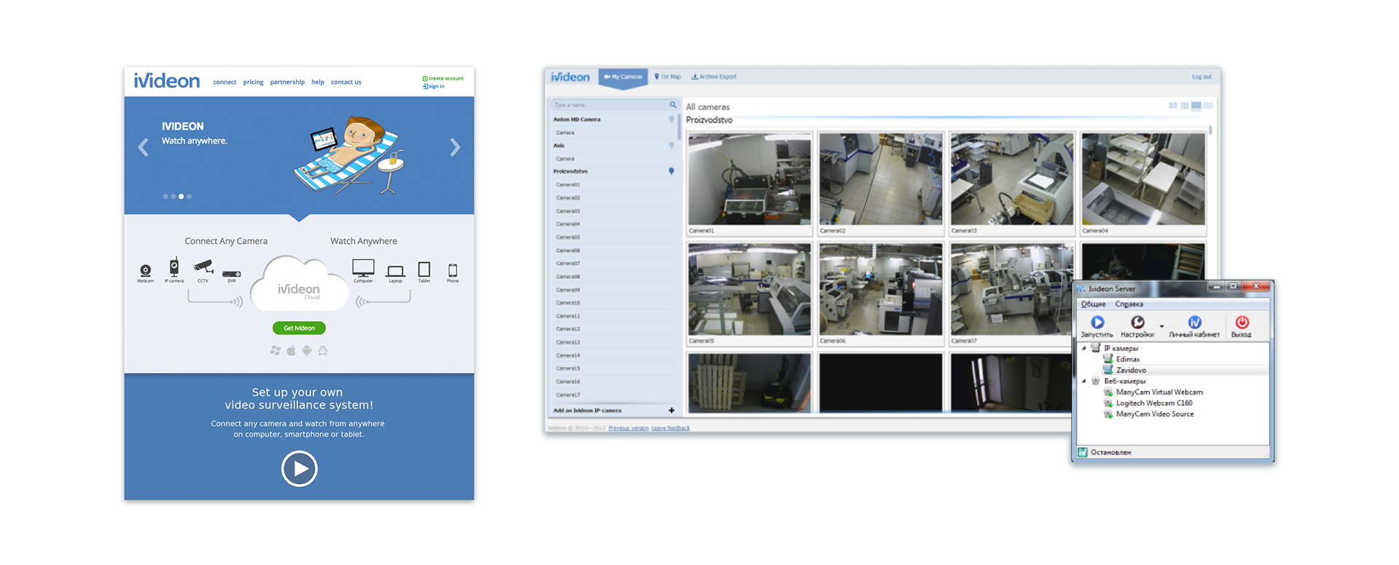
Task: Click the map pin beside Proizvodstvo
Action: [x=671, y=171]
